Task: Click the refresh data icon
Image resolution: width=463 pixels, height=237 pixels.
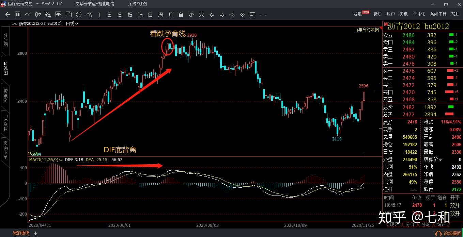Action: (x=78, y=15)
